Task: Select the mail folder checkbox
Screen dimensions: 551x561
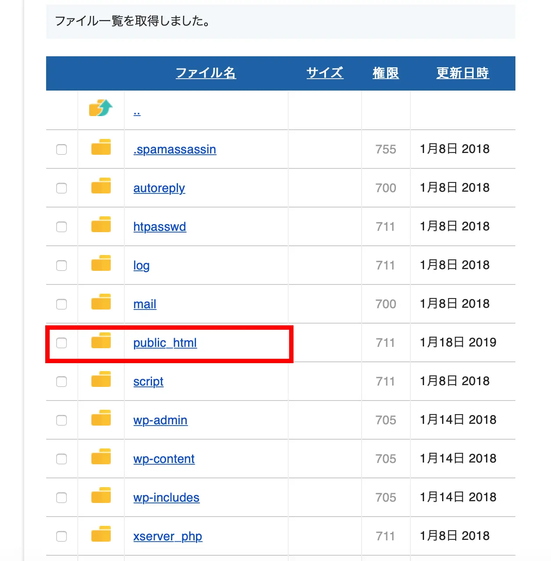Action: [62, 304]
